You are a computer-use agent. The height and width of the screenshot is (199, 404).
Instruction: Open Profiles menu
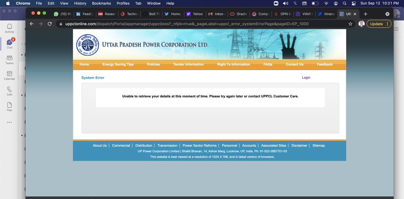pos(123,3)
